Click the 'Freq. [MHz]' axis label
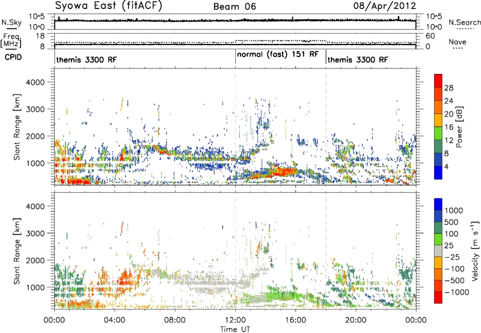Image resolution: width=481 pixels, height=333 pixels. 11,41
